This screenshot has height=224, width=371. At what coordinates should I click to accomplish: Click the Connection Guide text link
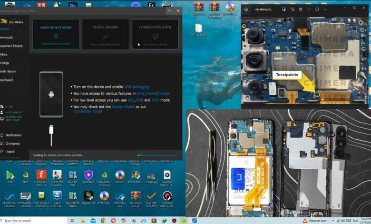[x=88, y=111]
